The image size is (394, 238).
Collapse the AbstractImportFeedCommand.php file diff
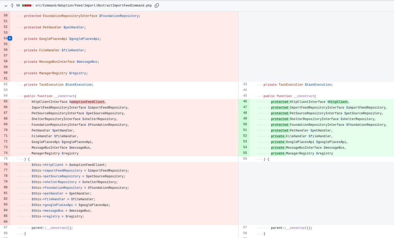(6, 6)
